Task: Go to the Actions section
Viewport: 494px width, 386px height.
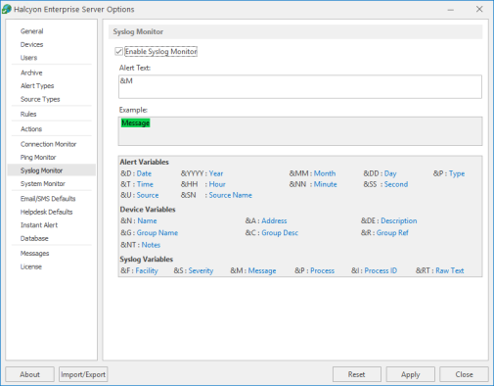Action: click(31, 129)
